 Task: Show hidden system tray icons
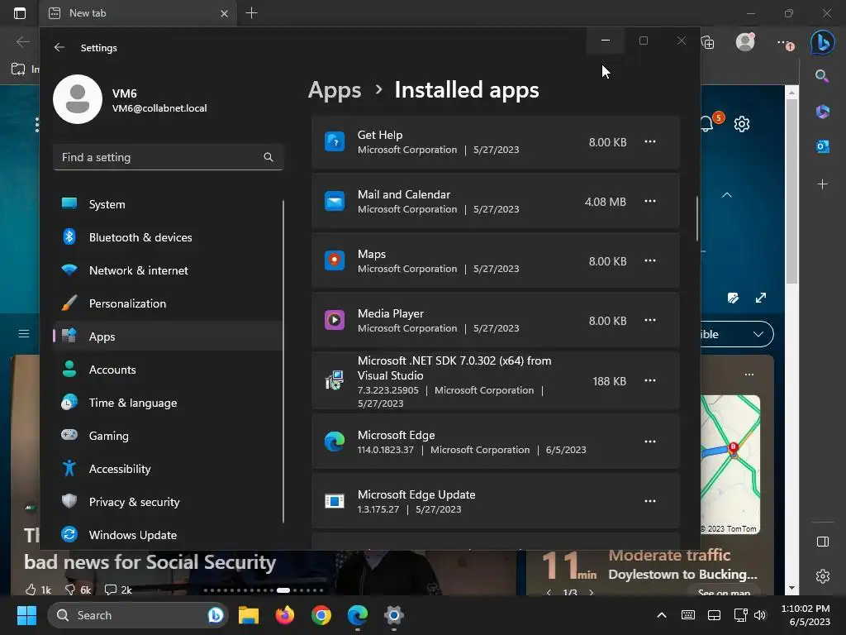(x=662, y=615)
